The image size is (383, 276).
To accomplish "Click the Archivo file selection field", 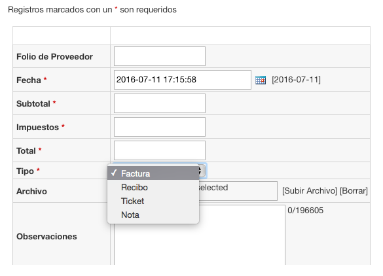I will pos(238,191).
